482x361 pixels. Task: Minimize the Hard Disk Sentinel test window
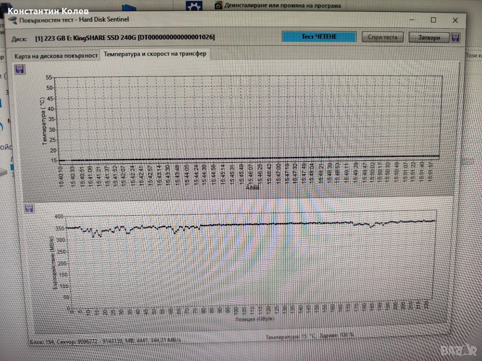[x=412, y=20]
